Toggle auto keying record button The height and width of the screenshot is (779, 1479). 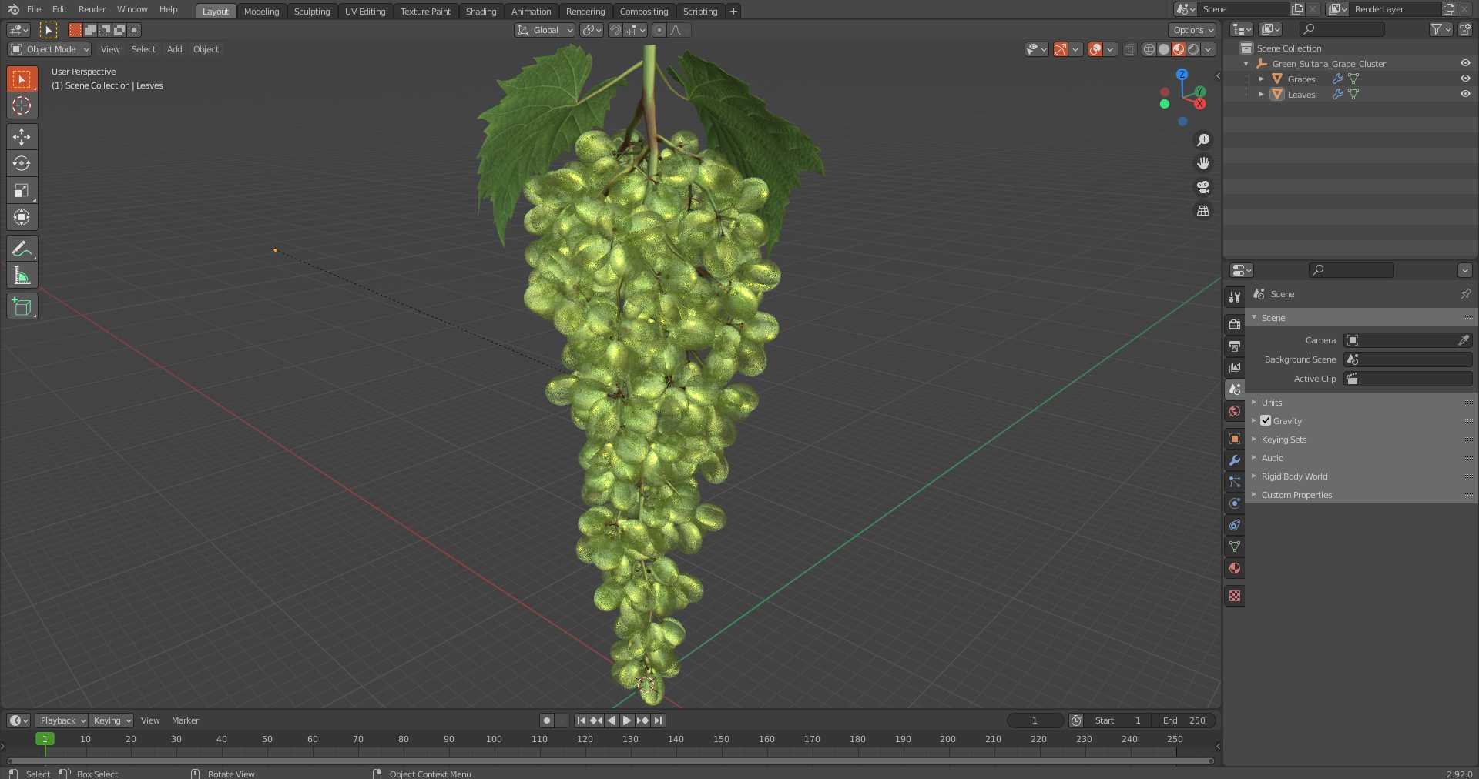click(546, 720)
